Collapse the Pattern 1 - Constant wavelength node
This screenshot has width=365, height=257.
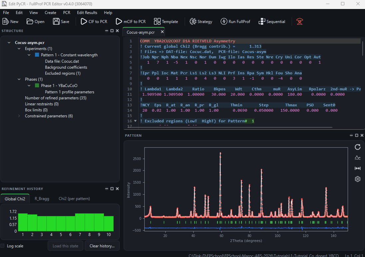[29, 55]
